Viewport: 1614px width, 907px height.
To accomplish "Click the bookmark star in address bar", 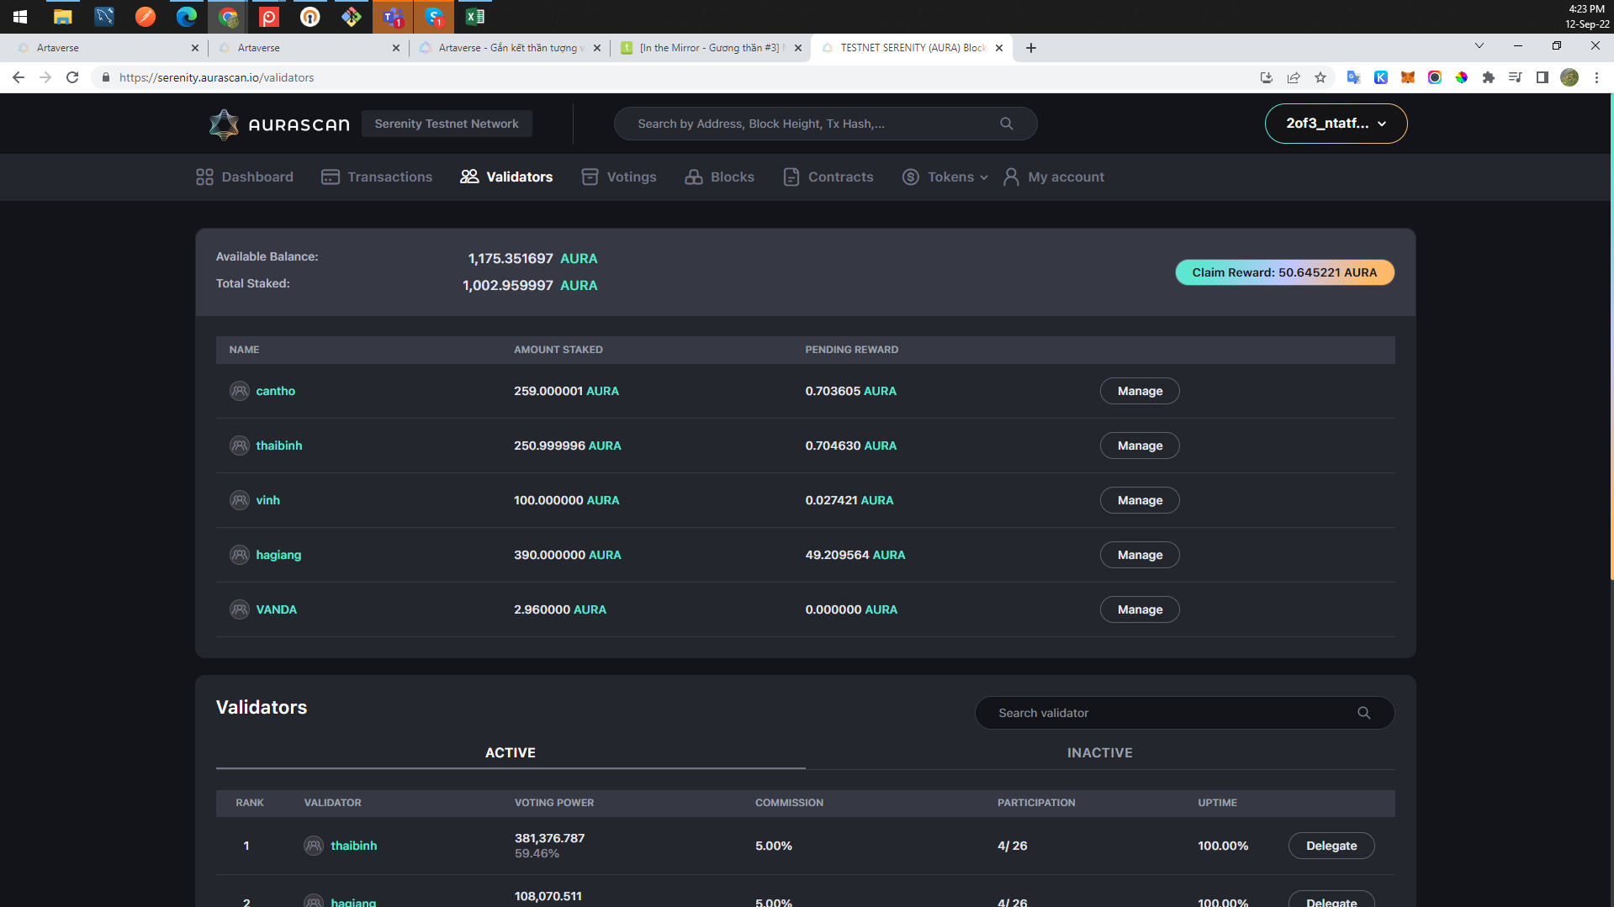I will coord(1320,77).
